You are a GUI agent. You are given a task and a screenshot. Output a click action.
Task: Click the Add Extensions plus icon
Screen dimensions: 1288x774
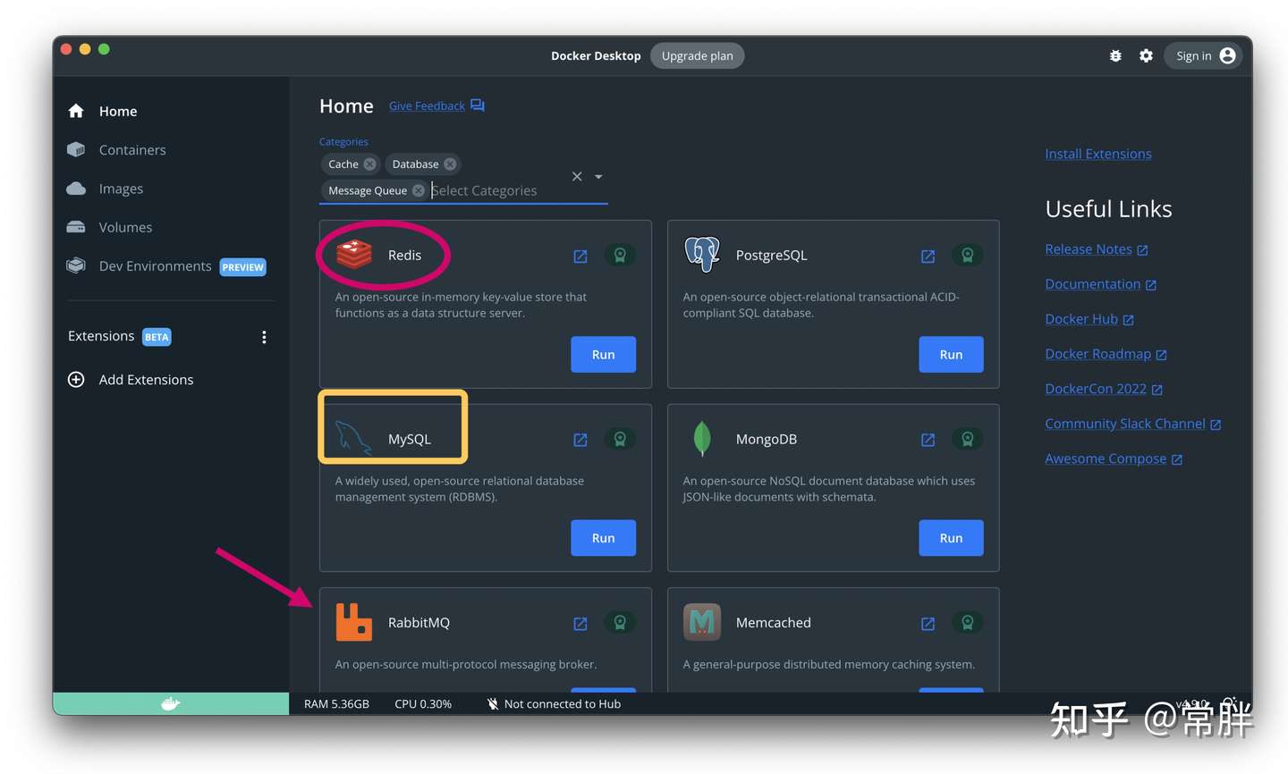(76, 380)
